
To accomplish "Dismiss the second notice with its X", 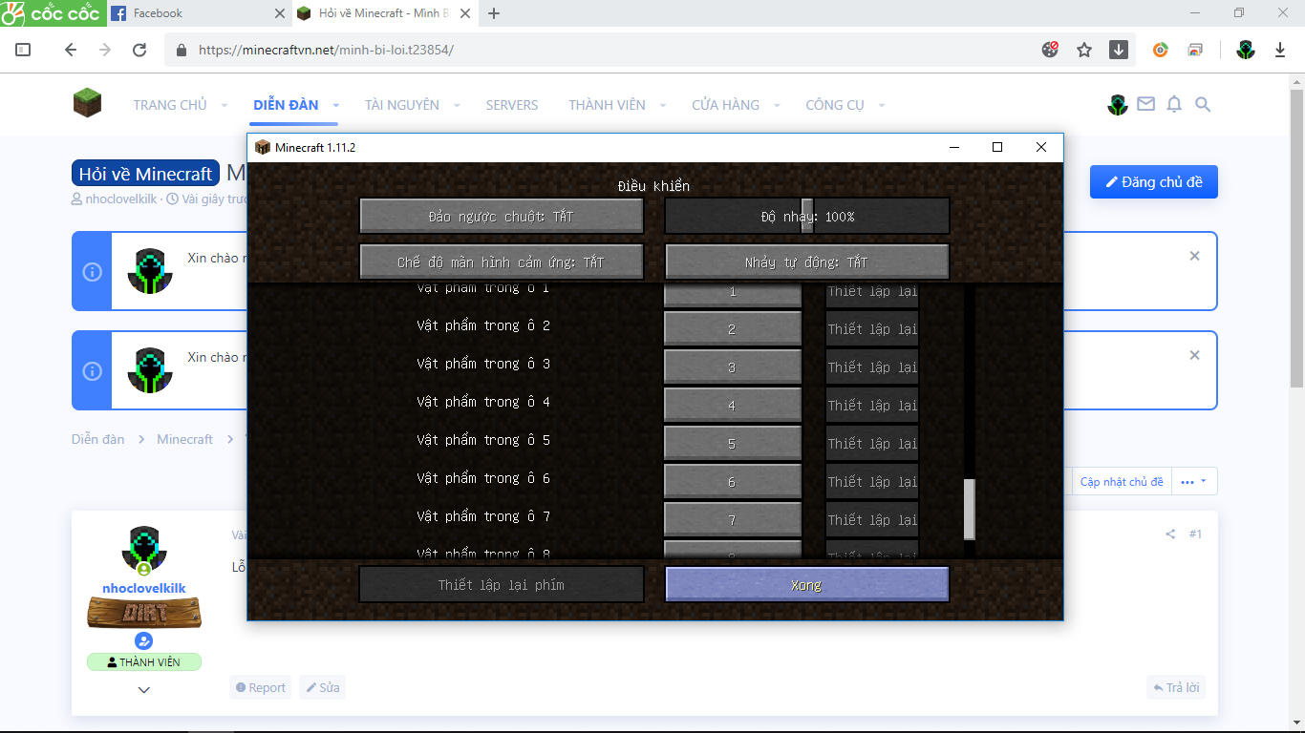I will tap(1194, 355).
